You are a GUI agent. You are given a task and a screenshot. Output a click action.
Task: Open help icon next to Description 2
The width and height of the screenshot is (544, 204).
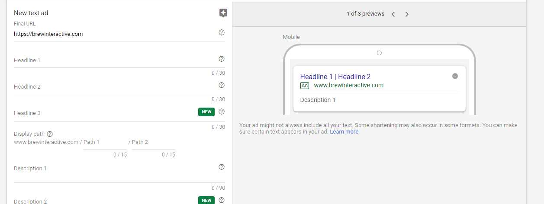(x=222, y=200)
